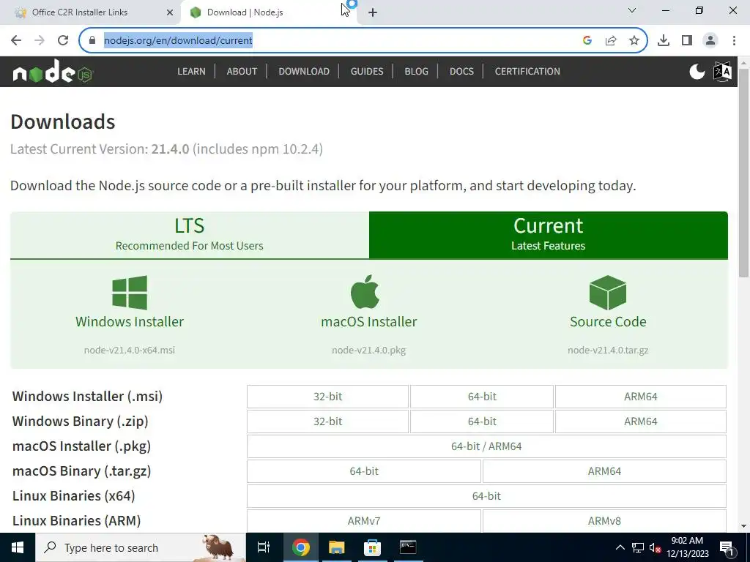Download macOS Binary (.tar.gz) 64-bit

[364, 471]
